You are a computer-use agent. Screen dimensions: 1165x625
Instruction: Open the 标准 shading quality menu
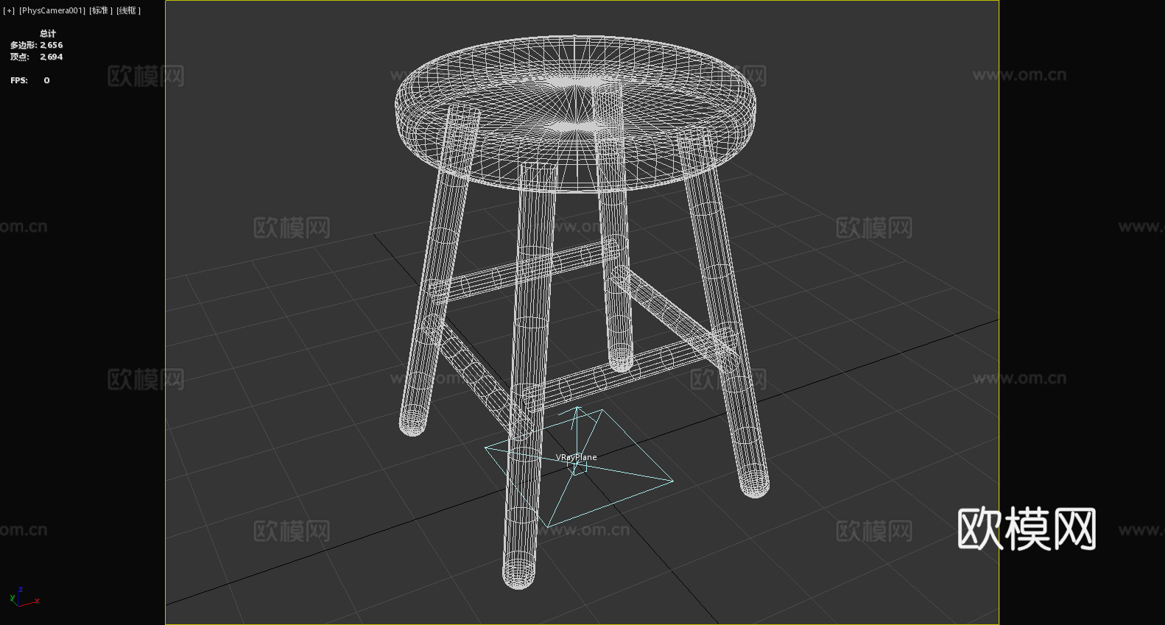(x=101, y=10)
